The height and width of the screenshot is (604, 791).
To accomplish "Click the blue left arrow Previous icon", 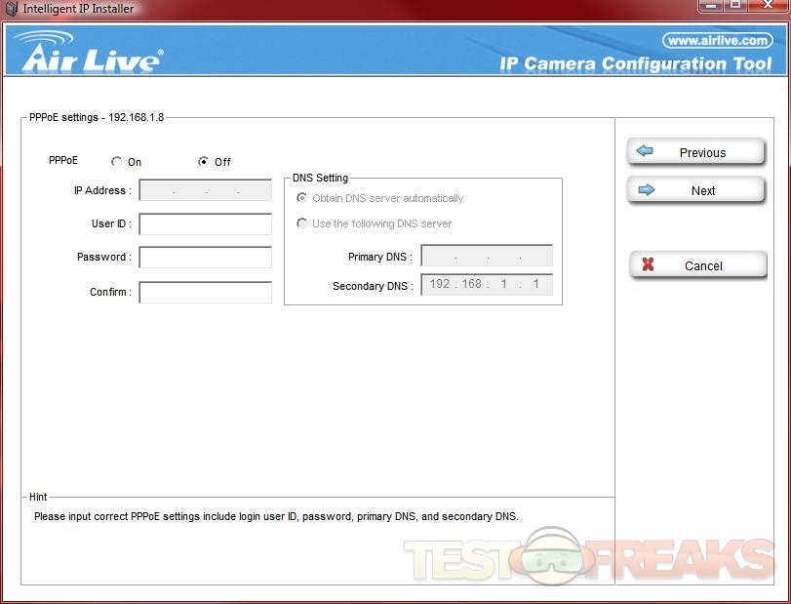I will pyautogui.click(x=645, y=152).
